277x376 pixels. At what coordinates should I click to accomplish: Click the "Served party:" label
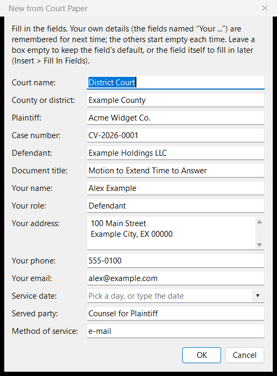[x=35, y=314]
